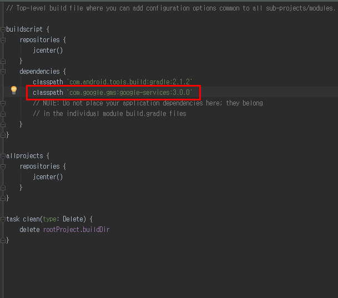Click fold end marker closing allprojects repositories
338x298 pixels.
(x=3, y=188)
